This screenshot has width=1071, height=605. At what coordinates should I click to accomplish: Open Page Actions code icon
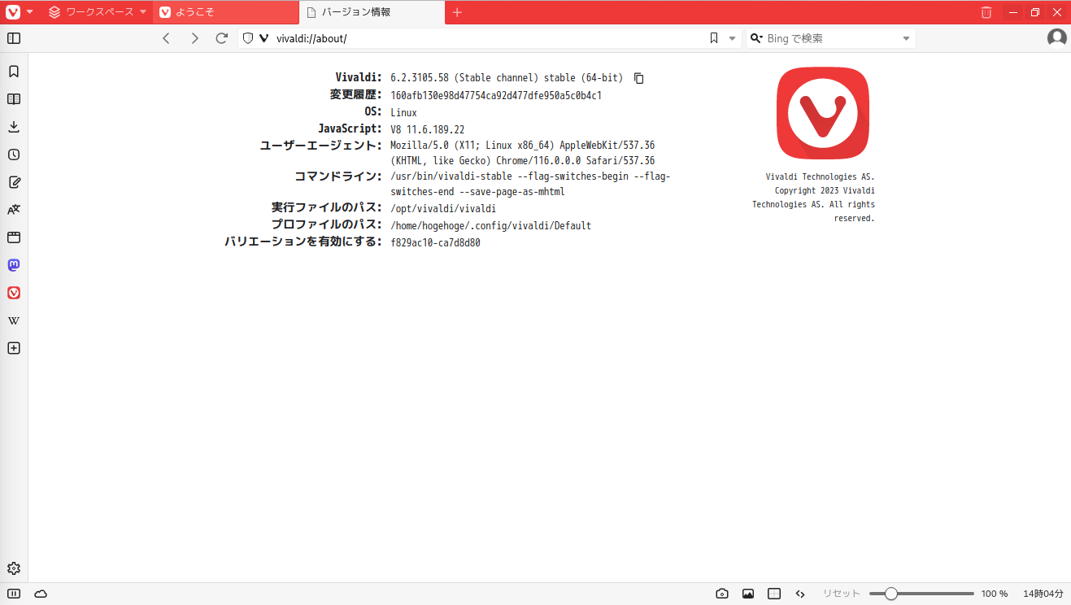(x=800, y=594)
